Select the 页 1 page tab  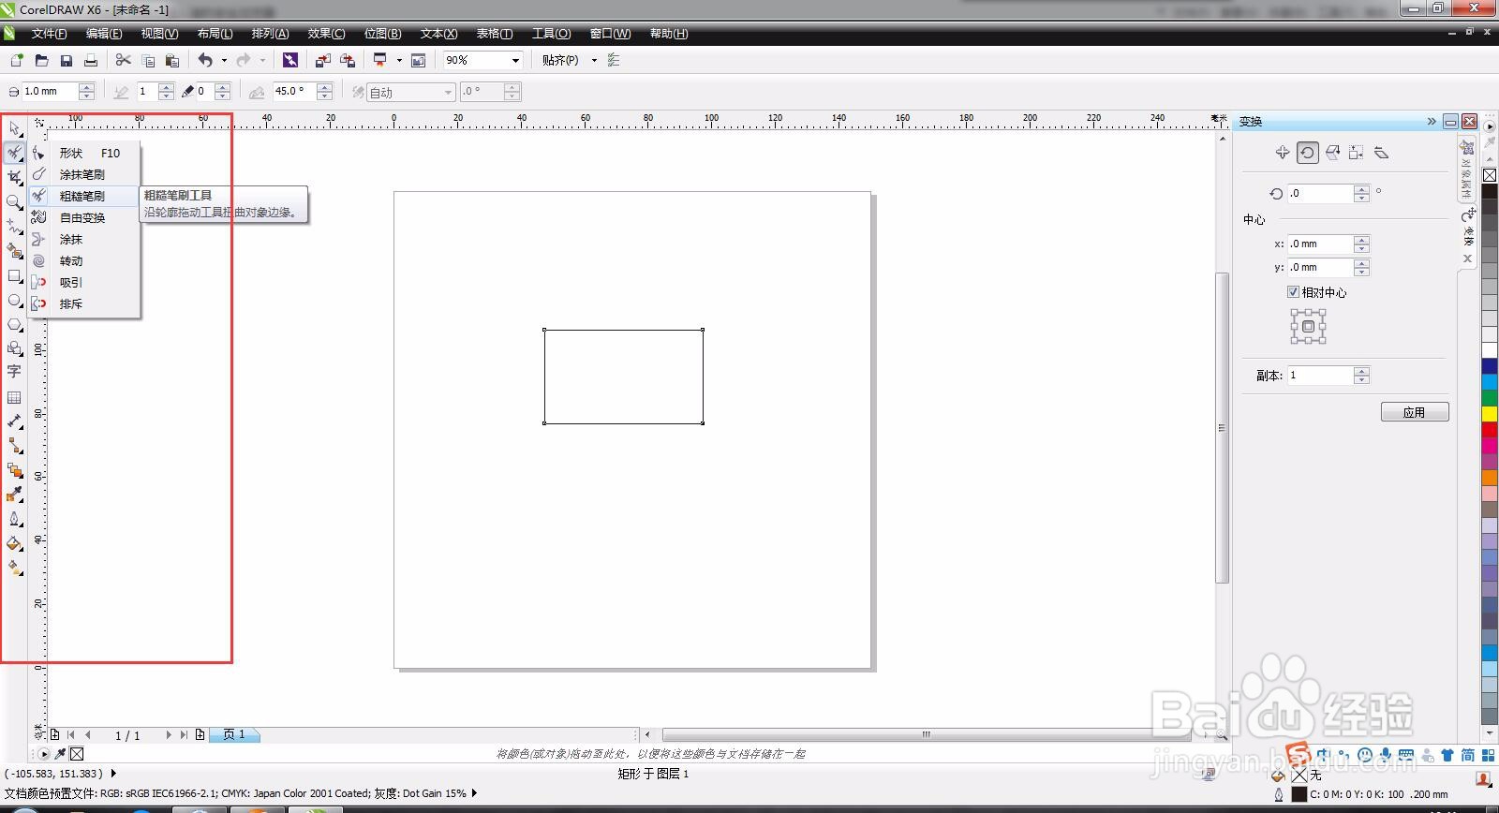[234, 734]
